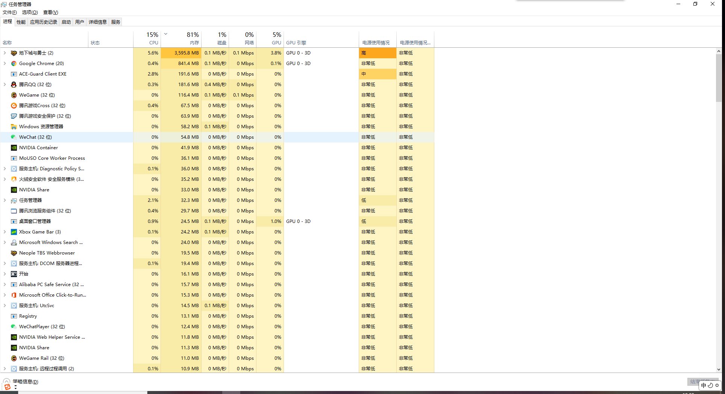725x394 pixels.
Task: Open the 查看(V) menu
Action: coord(51,12)
